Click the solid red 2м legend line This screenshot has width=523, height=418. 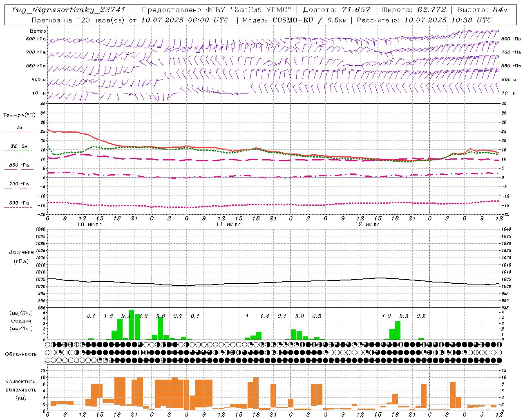[x=19, y=132]
